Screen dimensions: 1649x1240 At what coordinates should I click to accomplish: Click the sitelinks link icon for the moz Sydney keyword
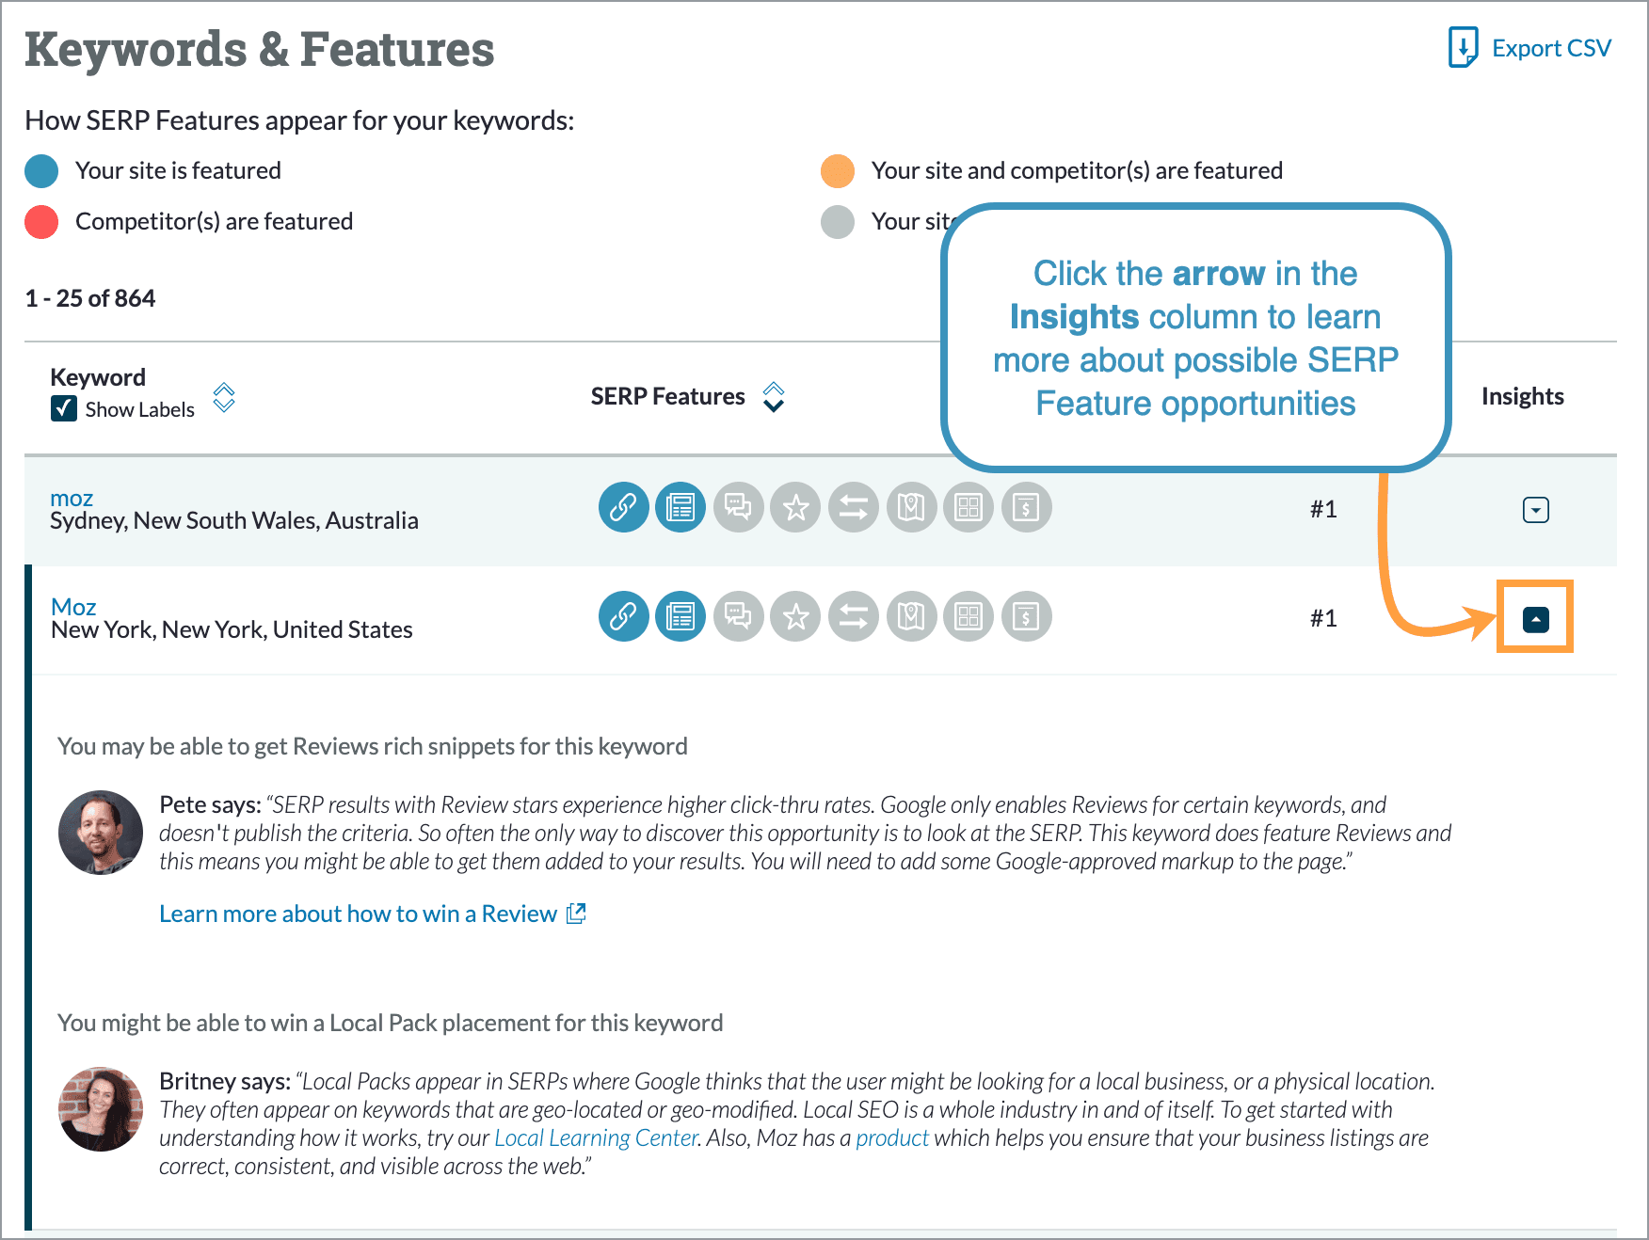click(624, 508)
